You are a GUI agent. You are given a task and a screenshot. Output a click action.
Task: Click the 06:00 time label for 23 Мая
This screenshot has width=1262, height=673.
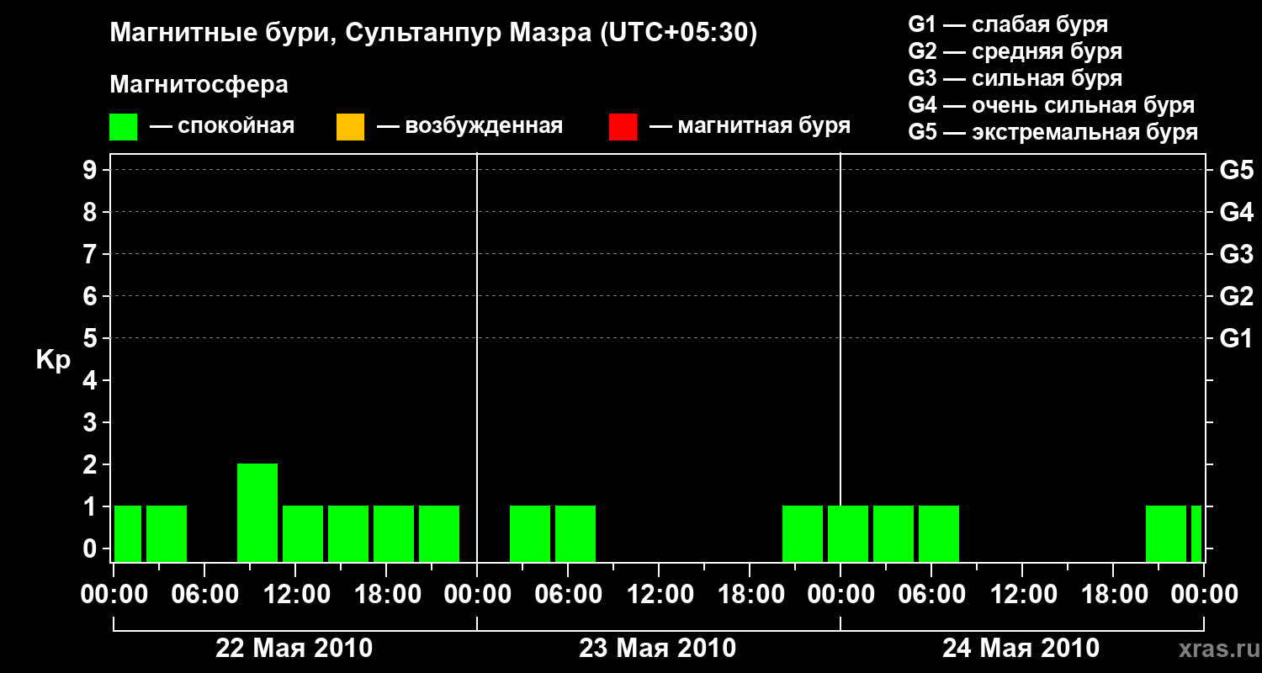tap(568, 595)
